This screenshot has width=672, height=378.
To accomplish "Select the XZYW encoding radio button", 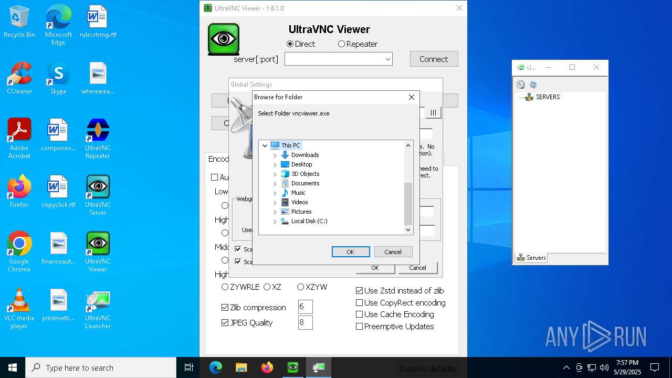I will (300, 287).
